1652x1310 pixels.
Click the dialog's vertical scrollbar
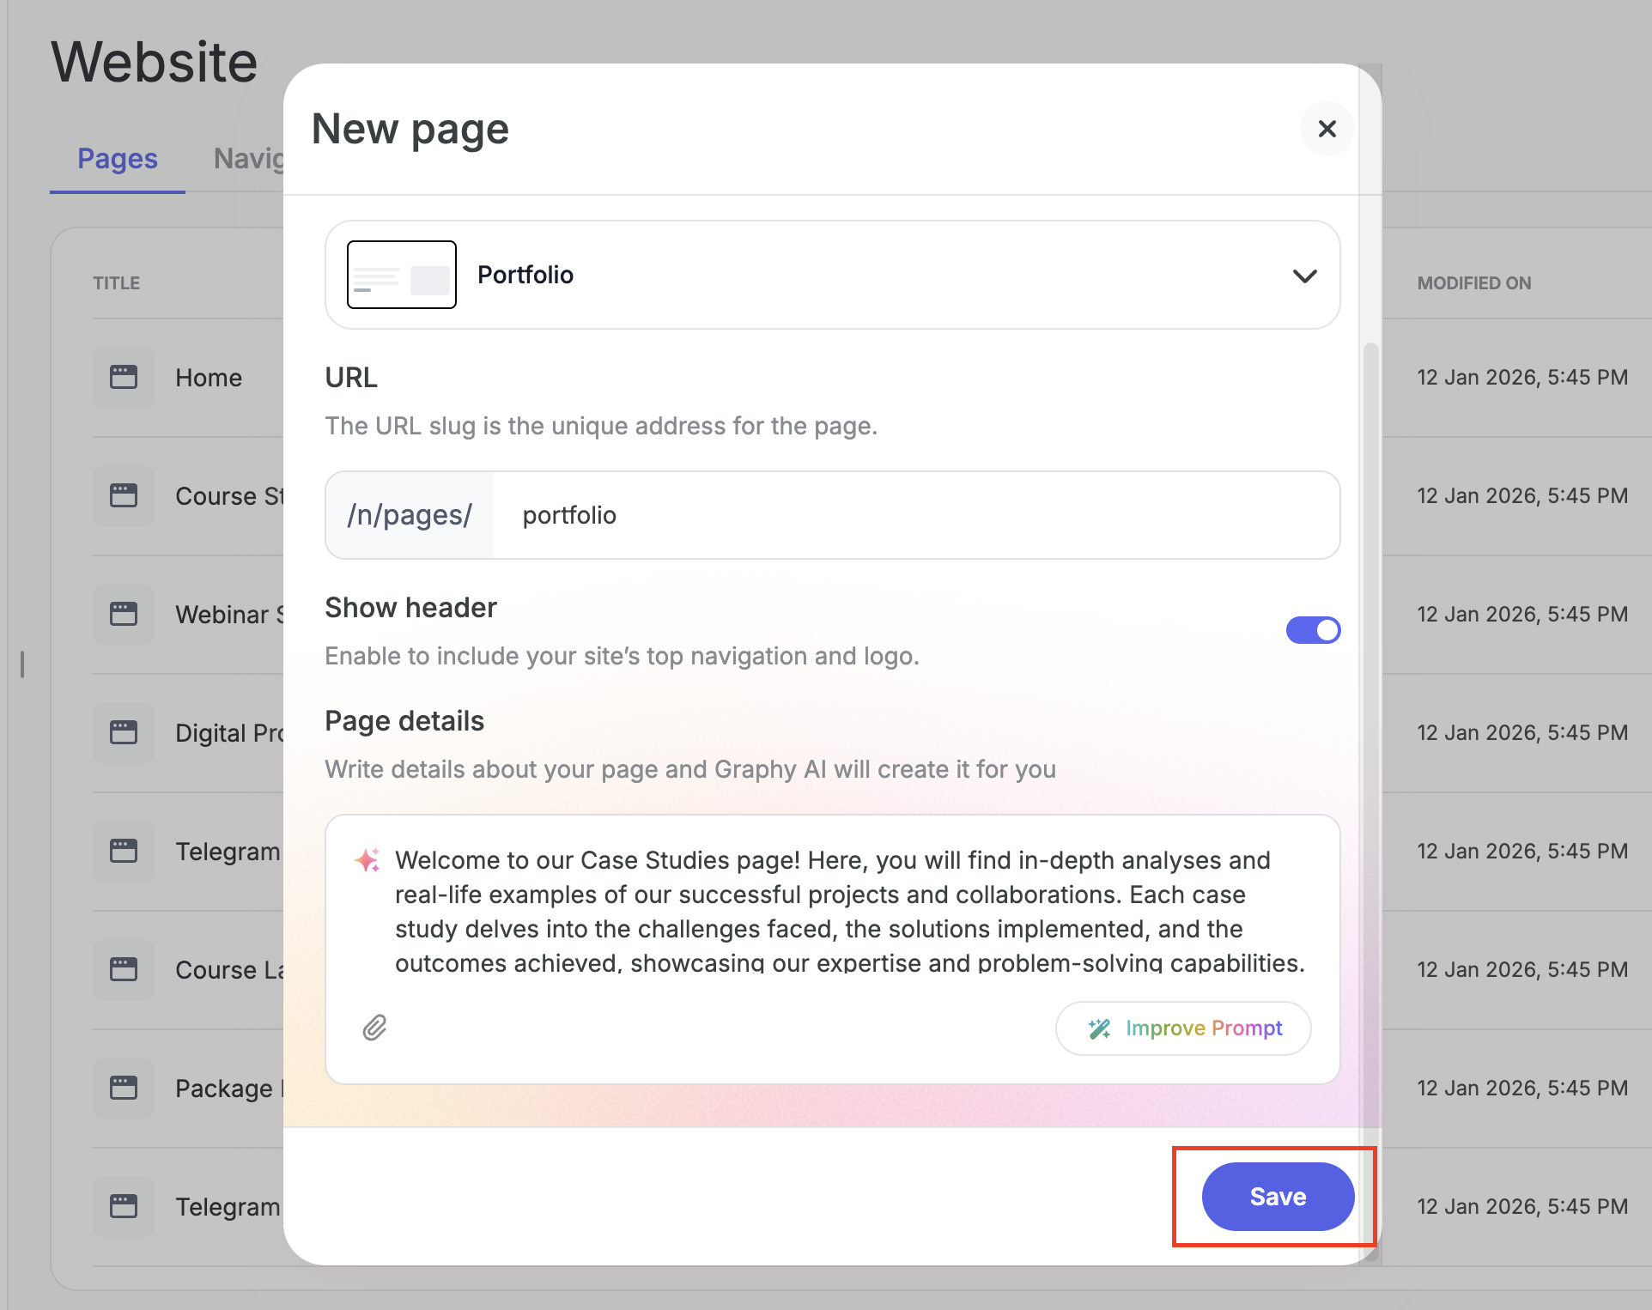pos(1370,687)
